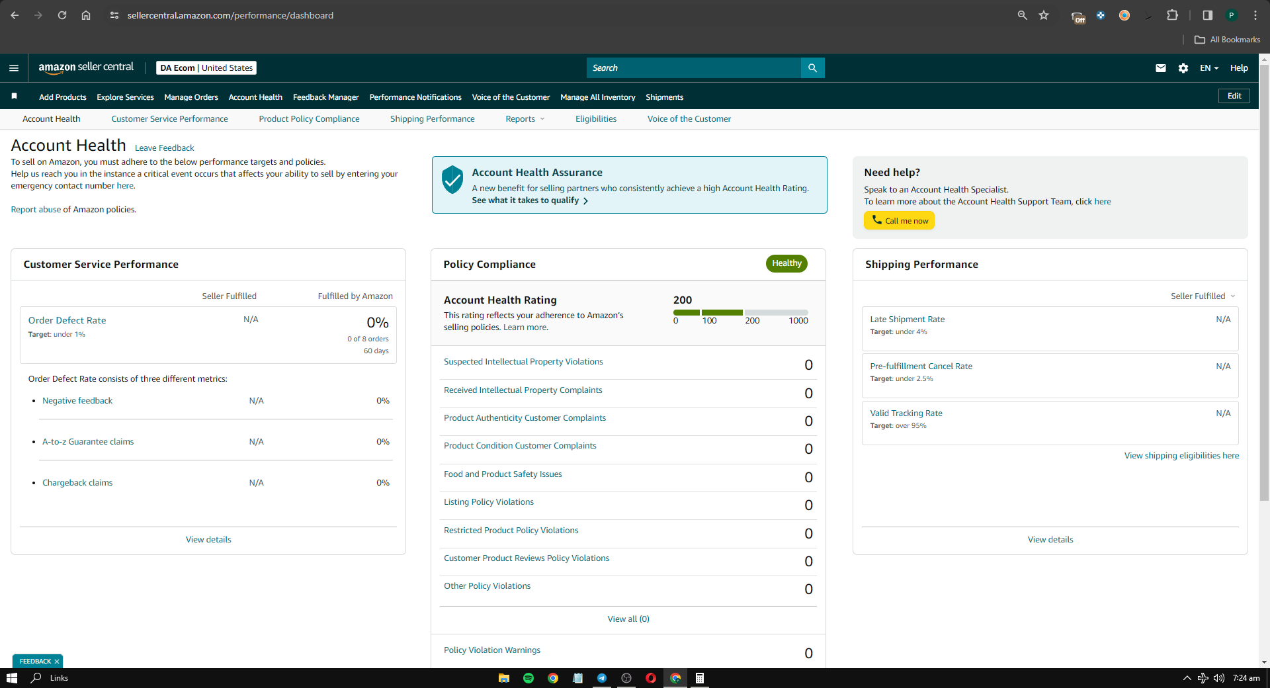
Task: Click the Edit favorites bar button
Action: (x=1234, y=96)
